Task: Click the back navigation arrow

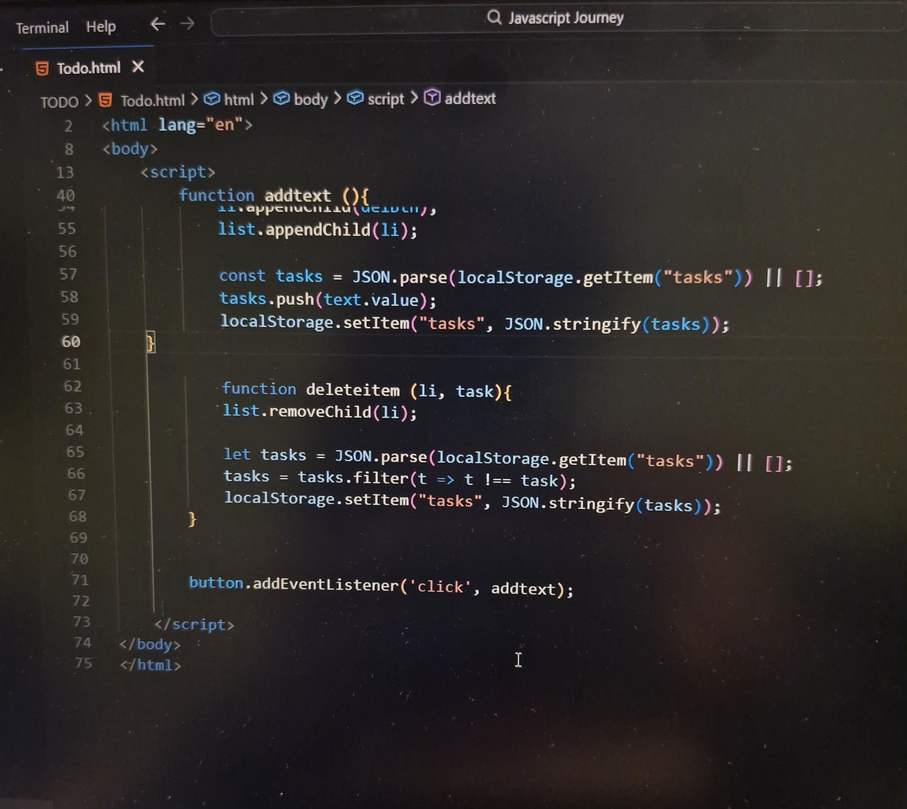Action: (x=158, y=23)
